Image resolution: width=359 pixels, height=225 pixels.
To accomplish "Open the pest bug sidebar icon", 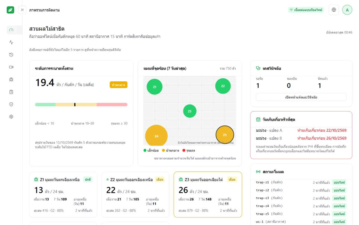I will (11, 80).
